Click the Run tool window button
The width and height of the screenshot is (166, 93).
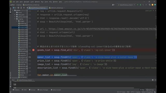click(142, 90)
